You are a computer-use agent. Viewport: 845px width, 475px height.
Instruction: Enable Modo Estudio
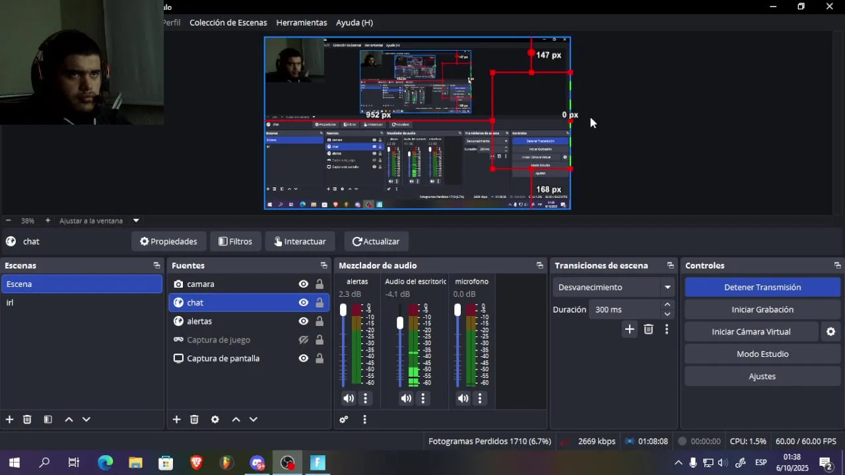coord(762,354)
